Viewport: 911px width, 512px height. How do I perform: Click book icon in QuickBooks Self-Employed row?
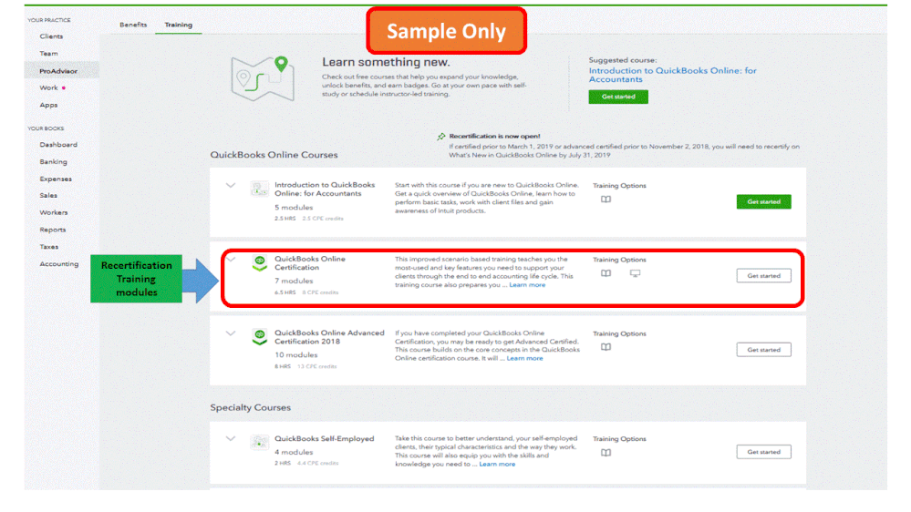coord(606,453)
